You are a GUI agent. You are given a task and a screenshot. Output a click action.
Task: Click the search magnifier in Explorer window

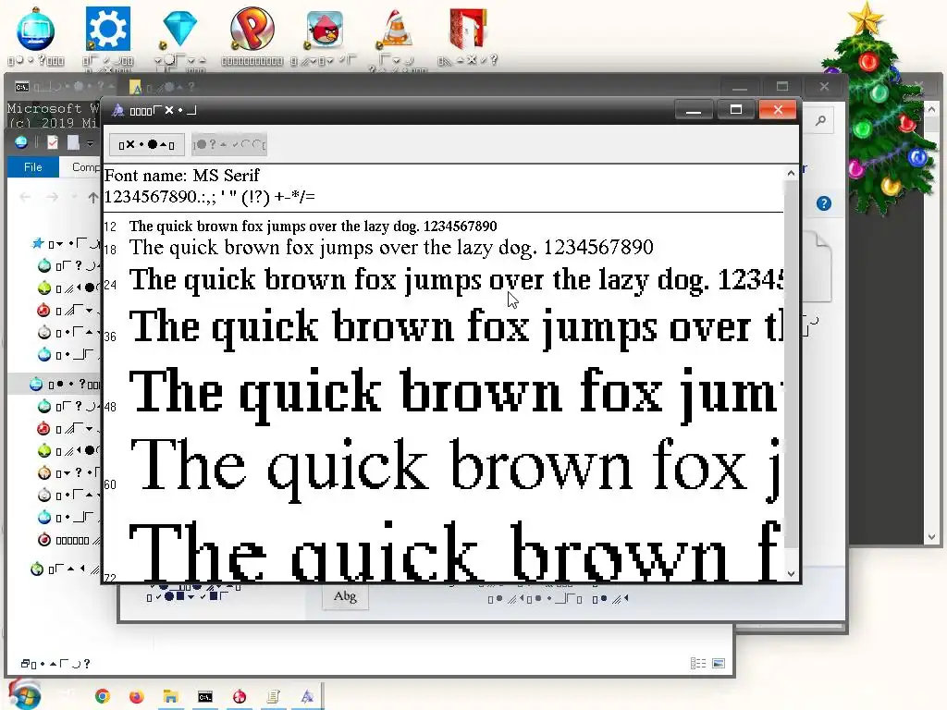click(x=820, y=121)
